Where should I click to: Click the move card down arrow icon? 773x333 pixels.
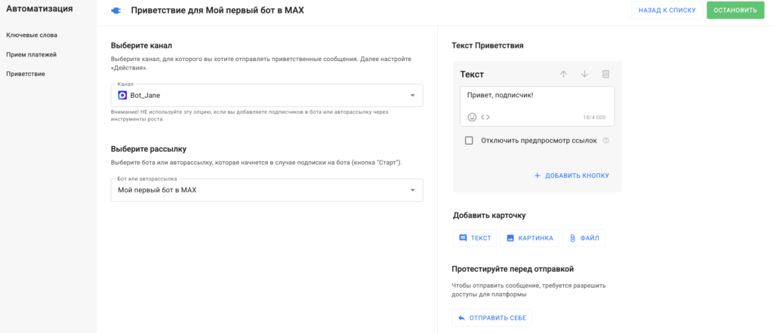tap(584, 74)
